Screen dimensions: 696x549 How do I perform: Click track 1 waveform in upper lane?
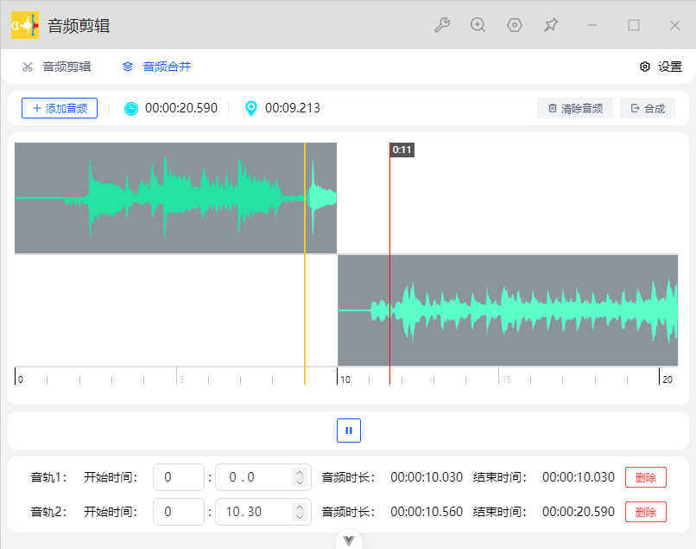click(176, 198)
